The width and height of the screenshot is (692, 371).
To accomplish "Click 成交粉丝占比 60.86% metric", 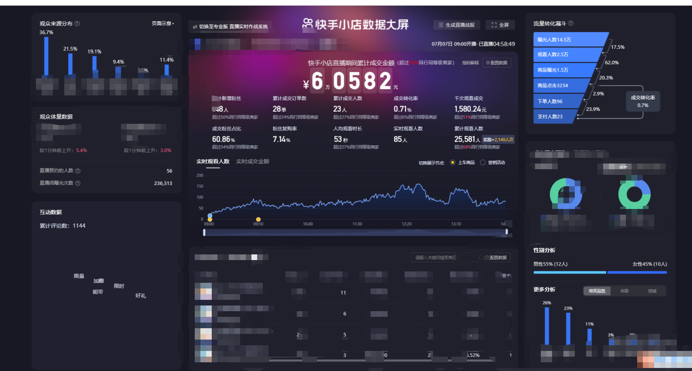I will click(x=235, y=138).
